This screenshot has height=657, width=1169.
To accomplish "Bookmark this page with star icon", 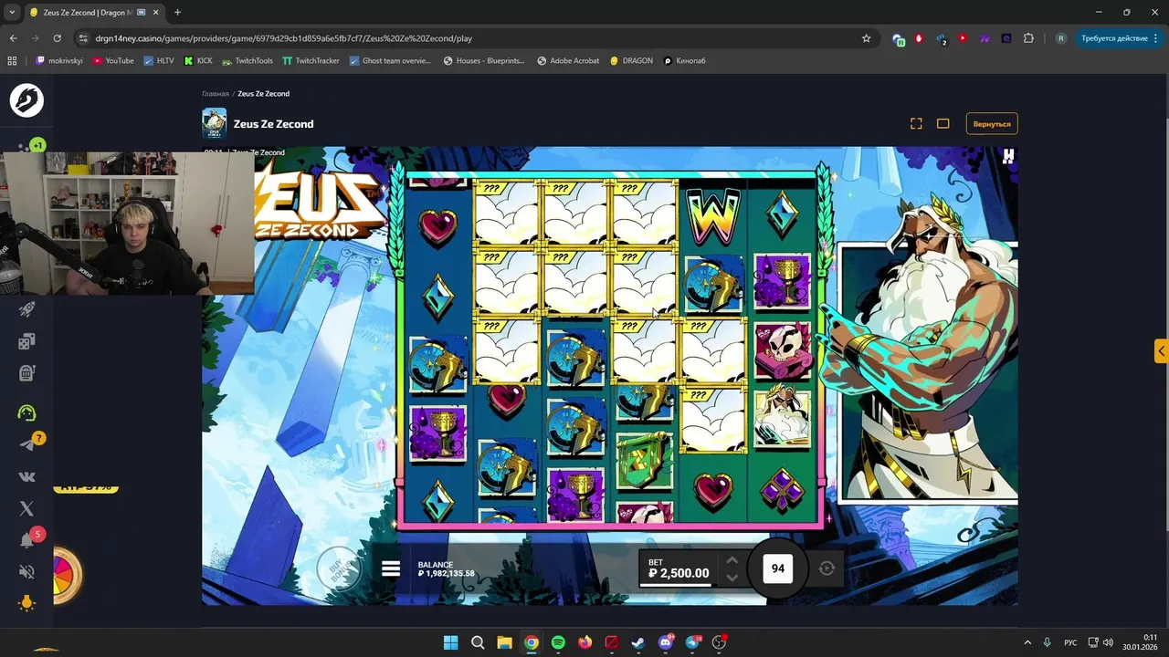I will click(x=866, y=38).
